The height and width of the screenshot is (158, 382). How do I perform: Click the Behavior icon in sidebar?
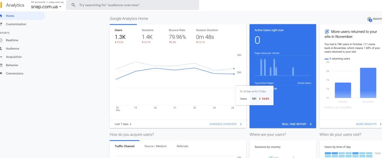(1, 65)
